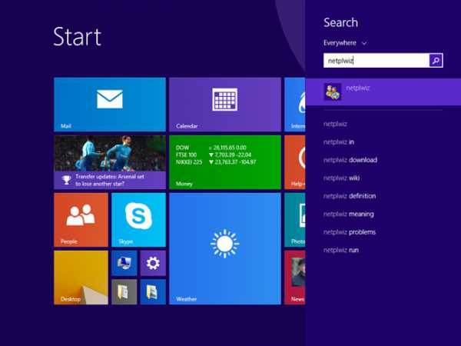
Task: Click the netplwiz users icon in results
Action: click(333, 91)
